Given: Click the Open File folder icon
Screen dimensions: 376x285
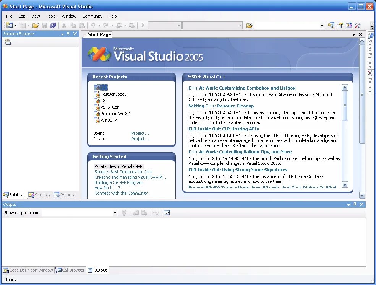Looking at the screenshot, I should [x=36, y=25].
